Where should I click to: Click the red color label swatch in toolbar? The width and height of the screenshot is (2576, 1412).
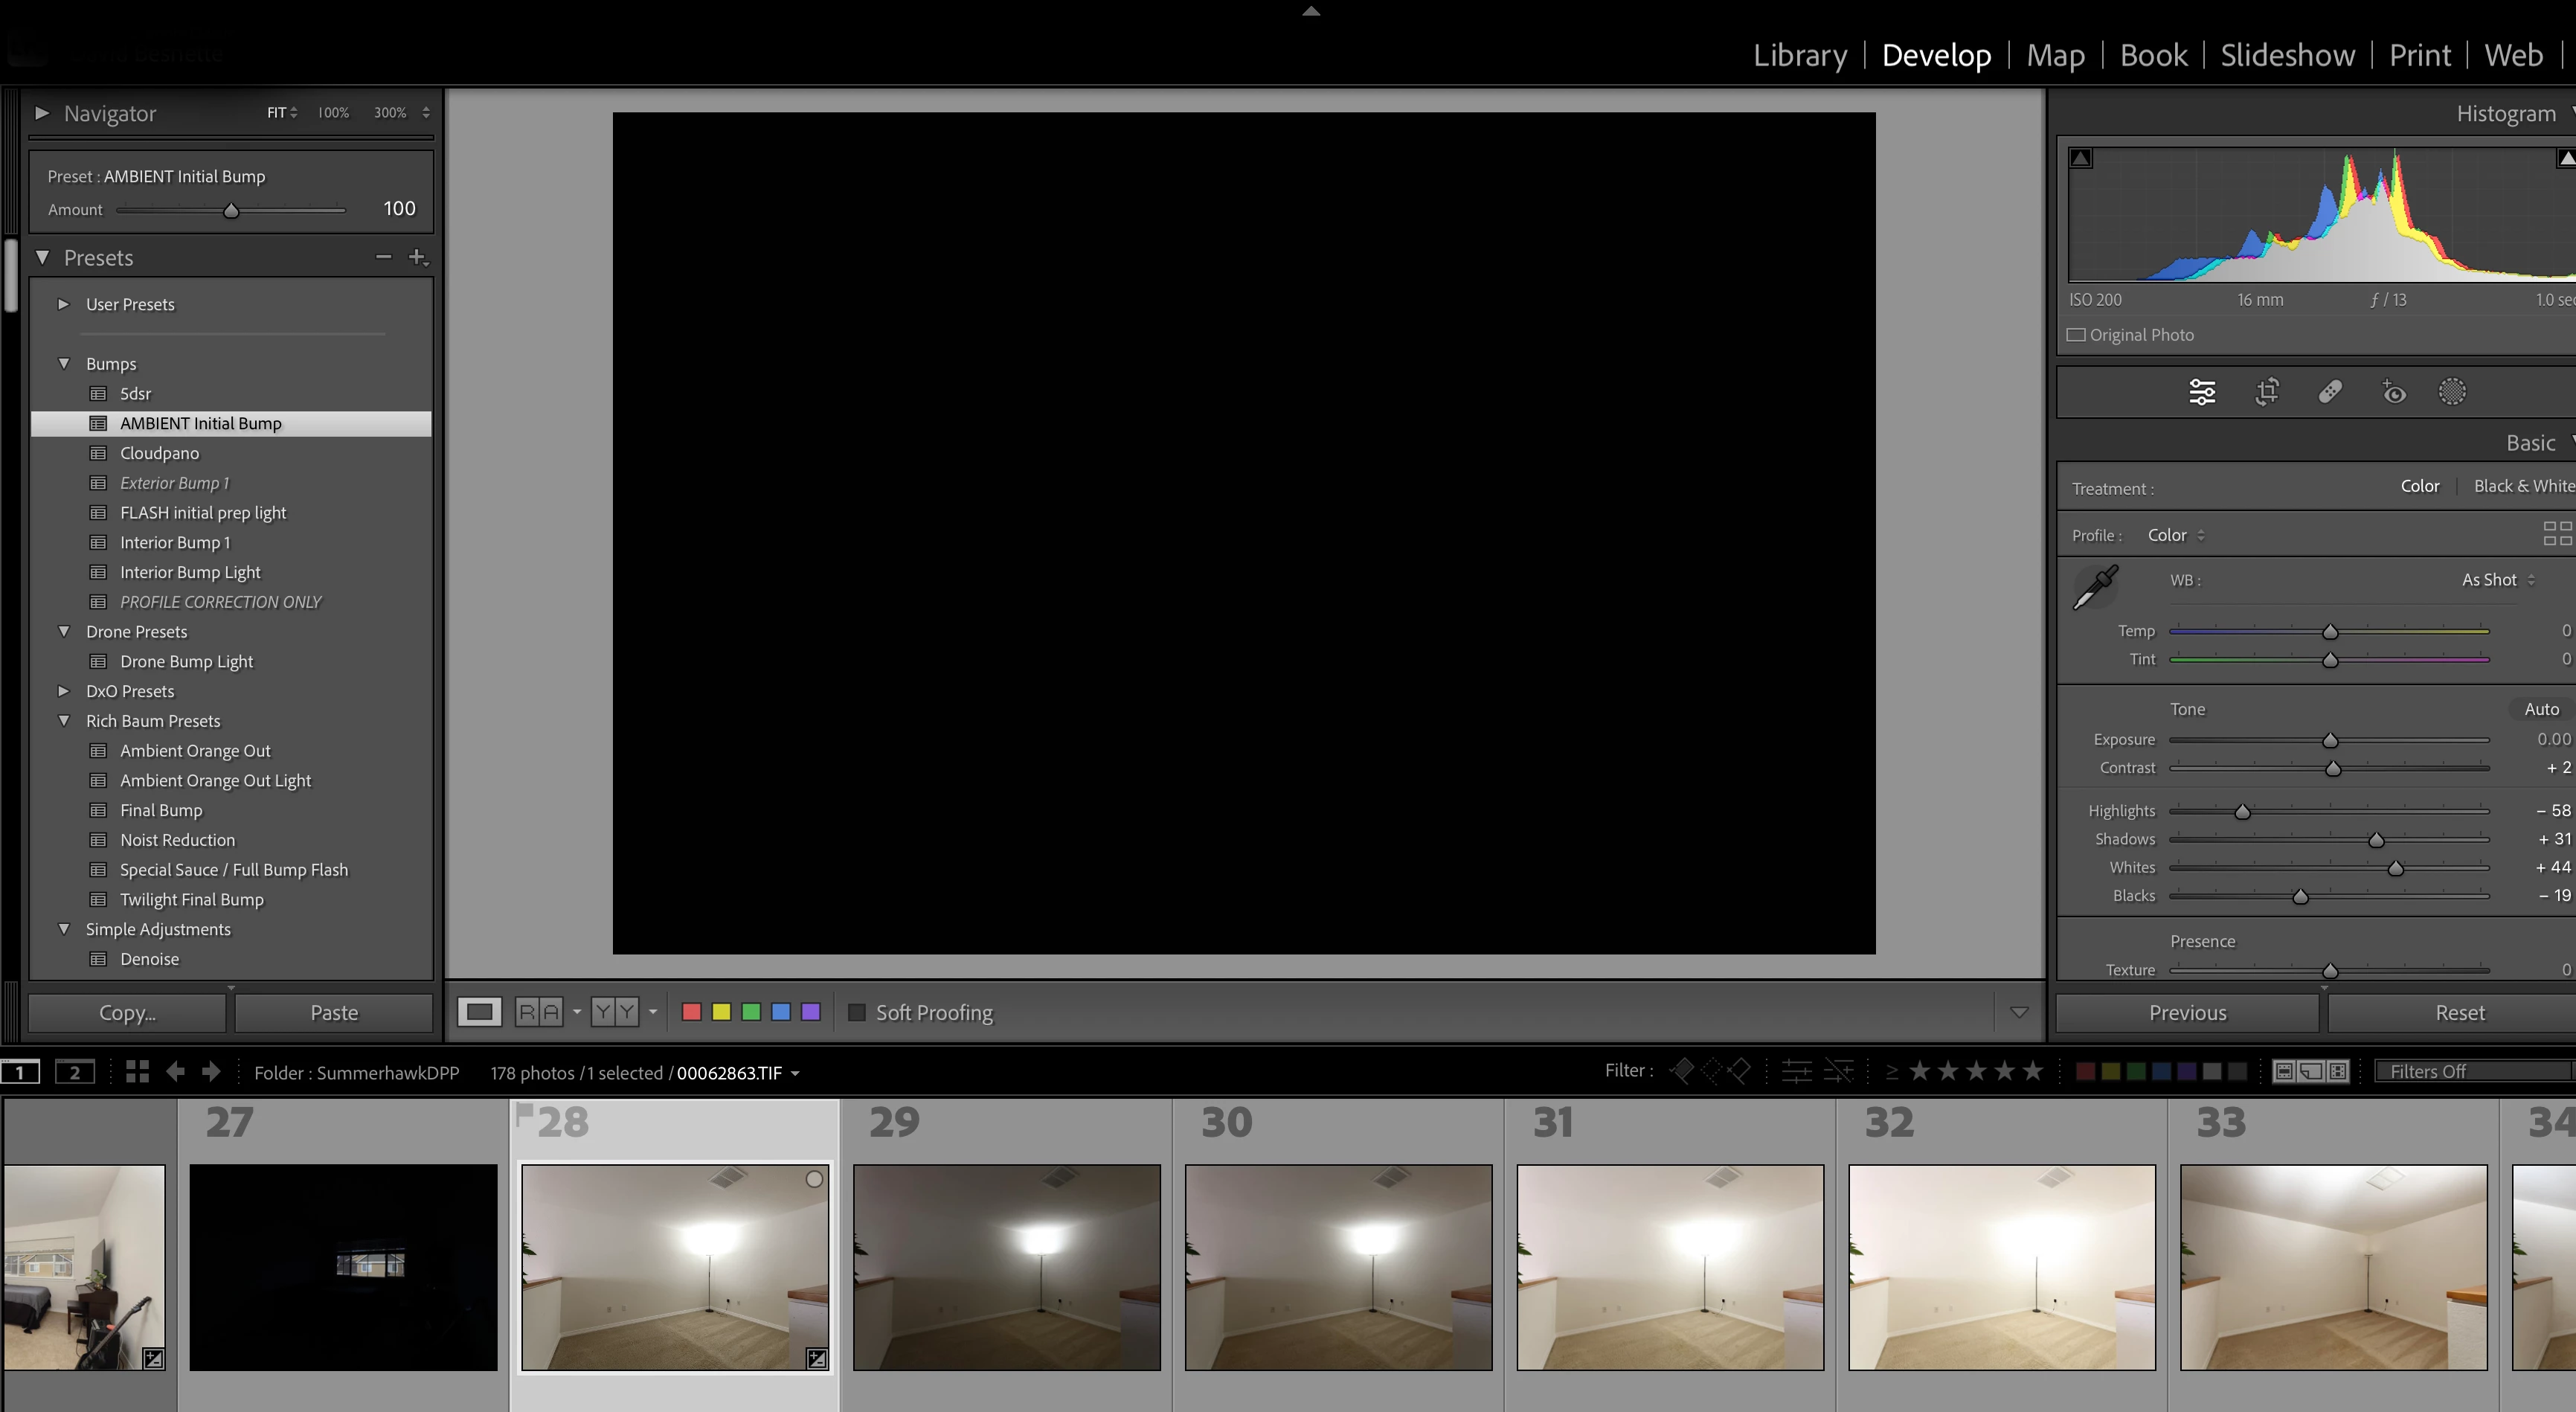coord(691,1012)
